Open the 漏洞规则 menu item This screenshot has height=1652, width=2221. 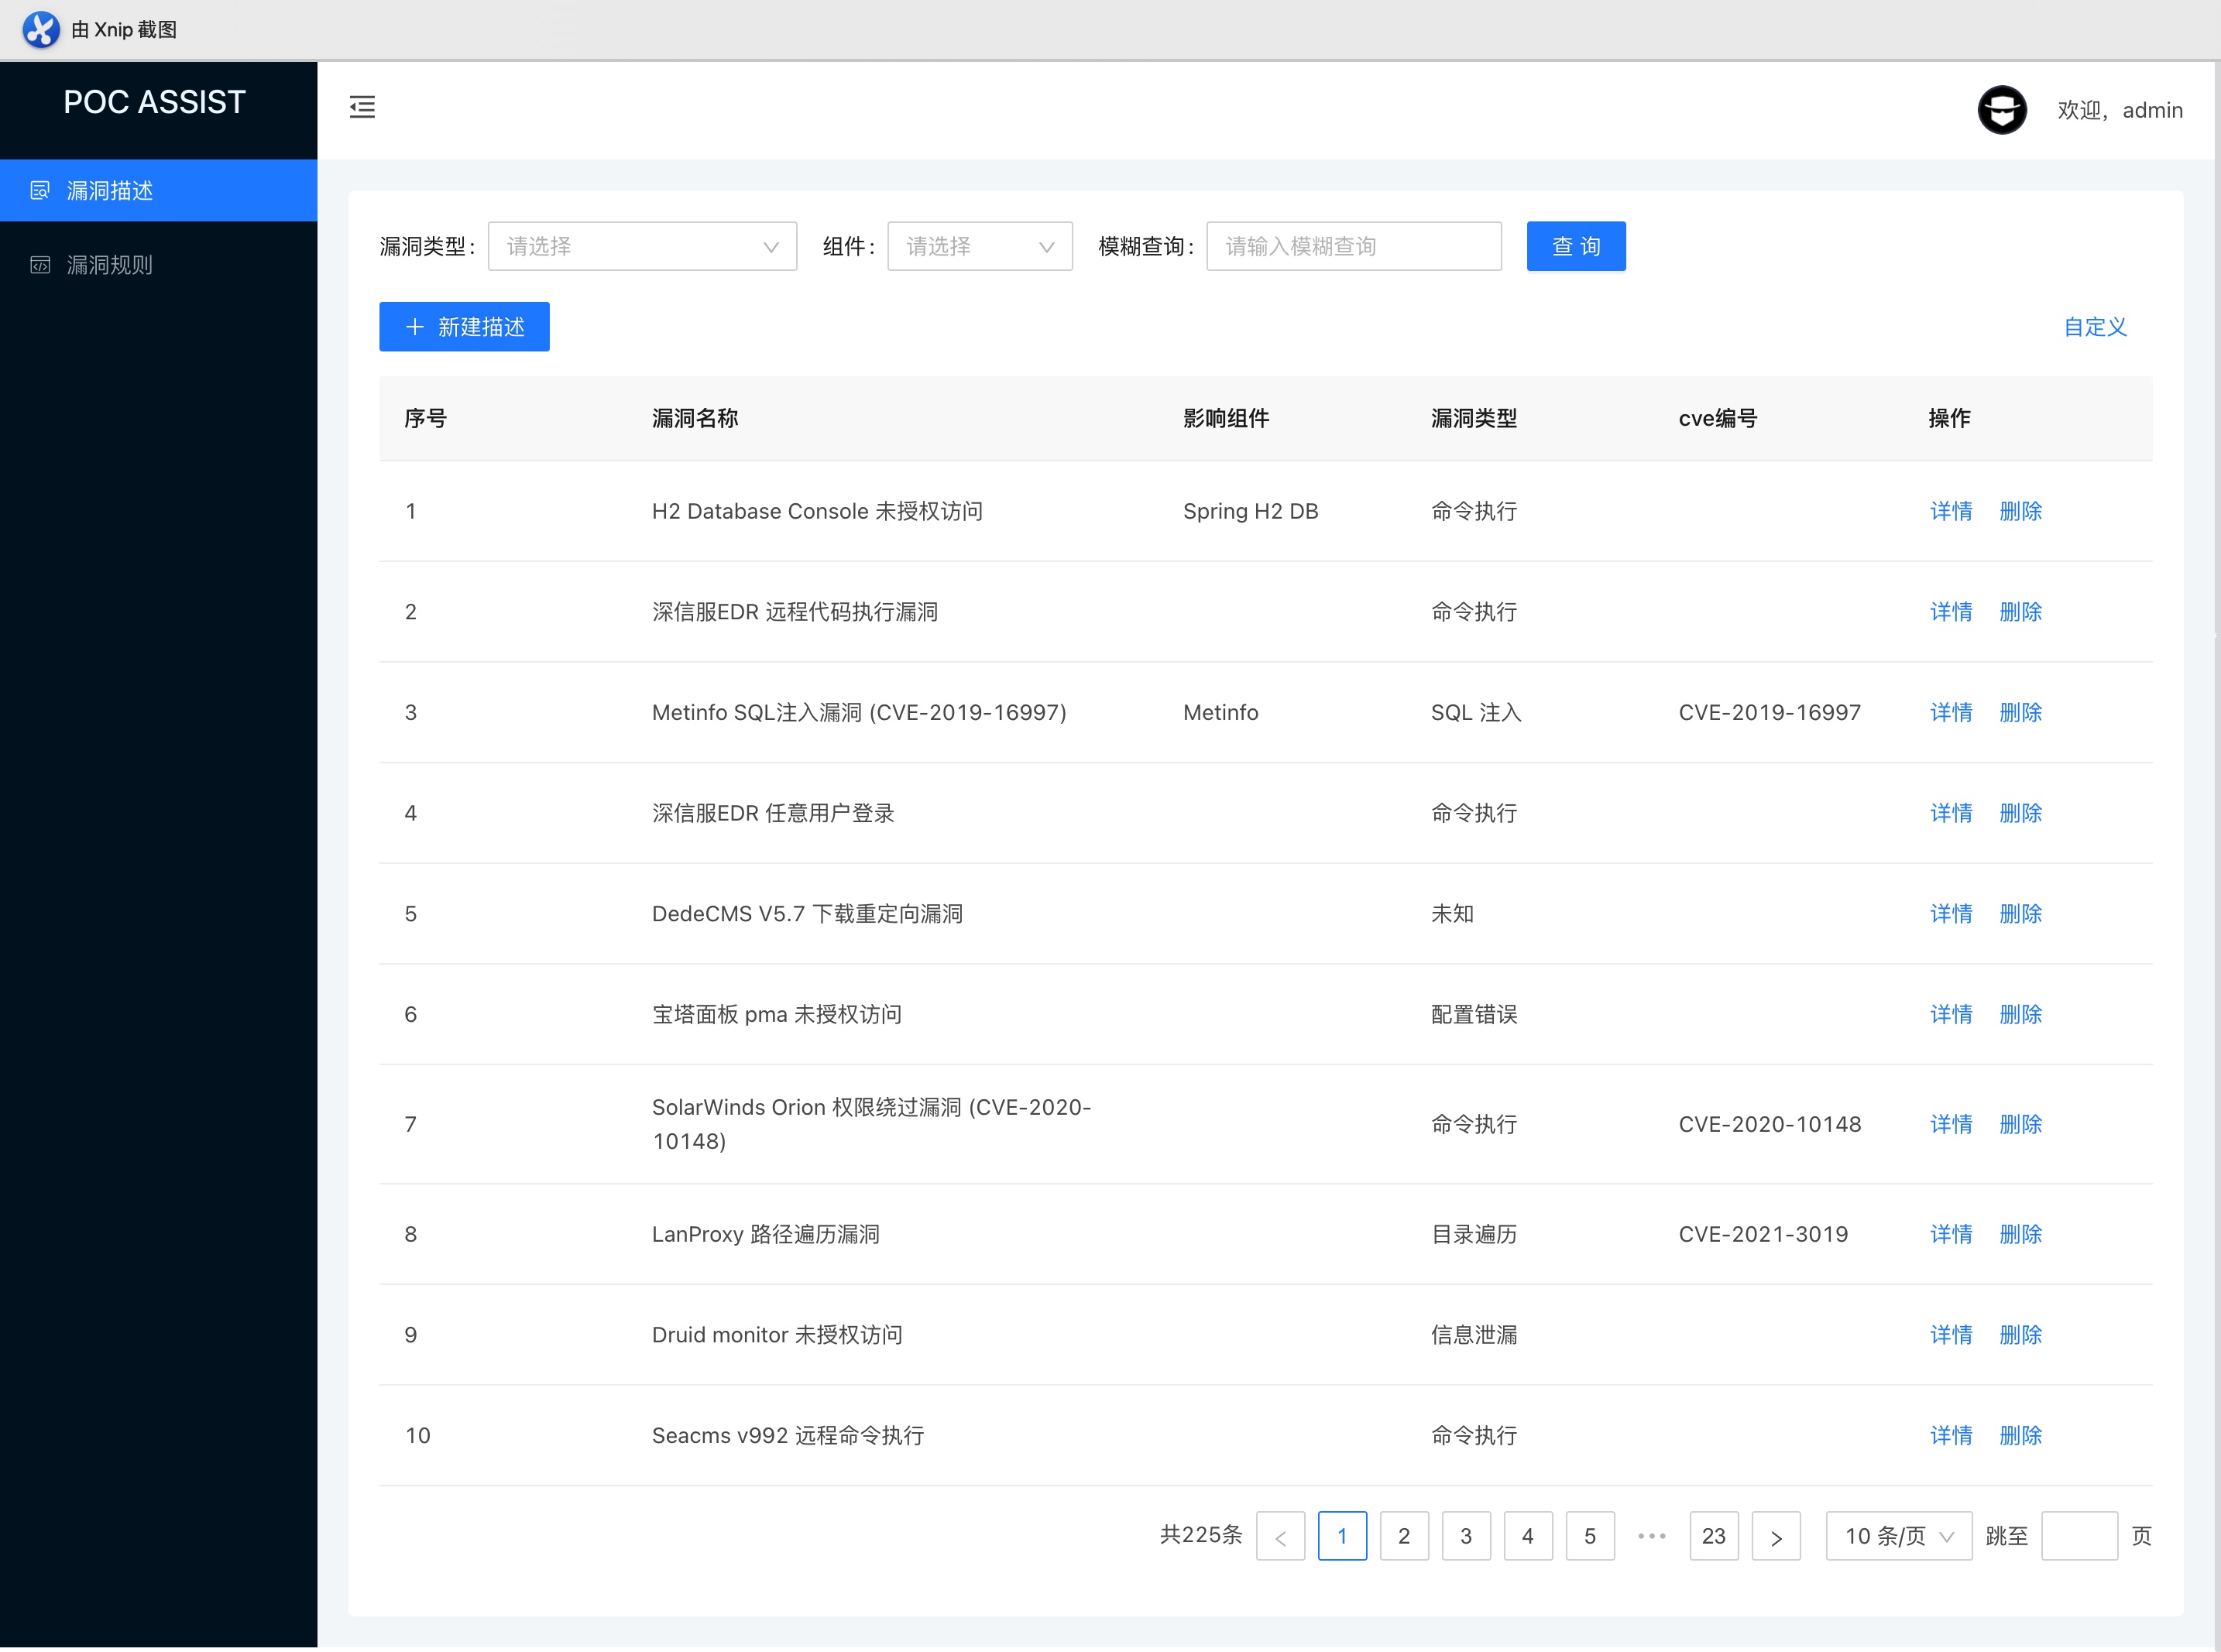pyautogui.click(x=110, y=265)
